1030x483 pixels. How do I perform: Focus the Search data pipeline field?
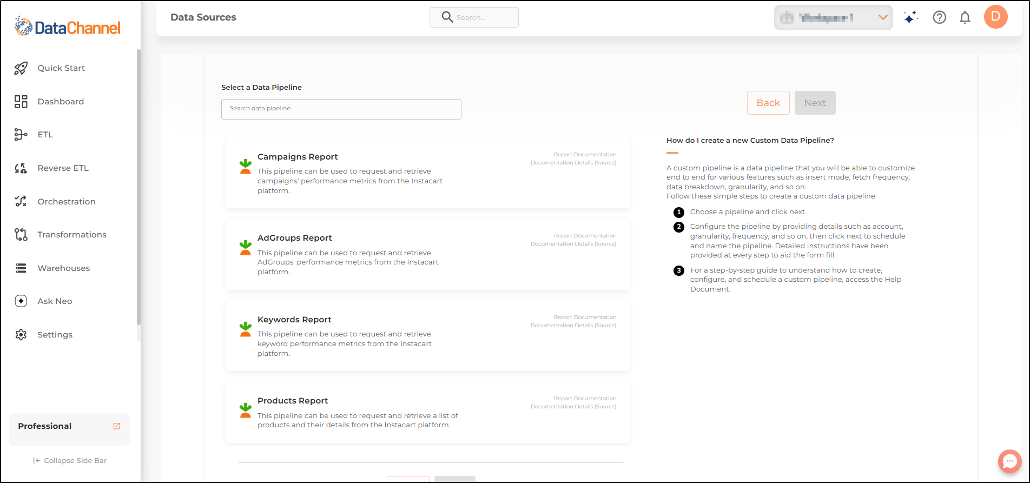tap(341, 109)
